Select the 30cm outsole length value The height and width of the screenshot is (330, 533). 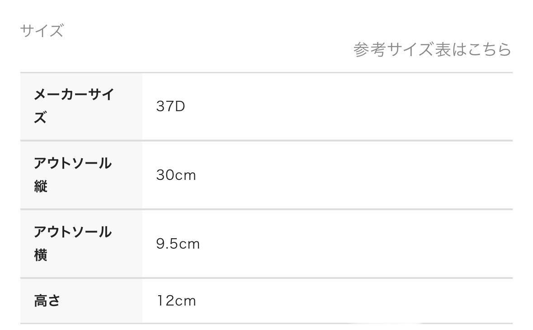pyautogui.click(x=176, y=175)
